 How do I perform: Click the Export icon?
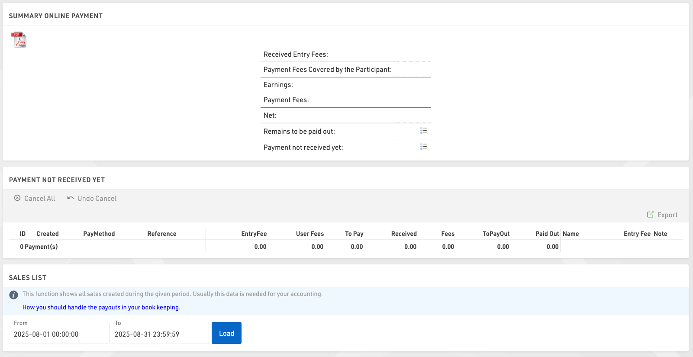(x=650, y=215)
